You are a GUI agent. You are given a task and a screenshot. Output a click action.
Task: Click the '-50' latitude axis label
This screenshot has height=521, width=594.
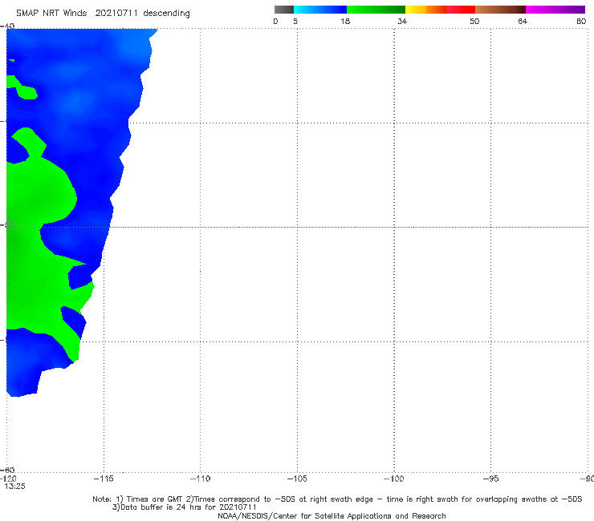click(x=7, y=224)
